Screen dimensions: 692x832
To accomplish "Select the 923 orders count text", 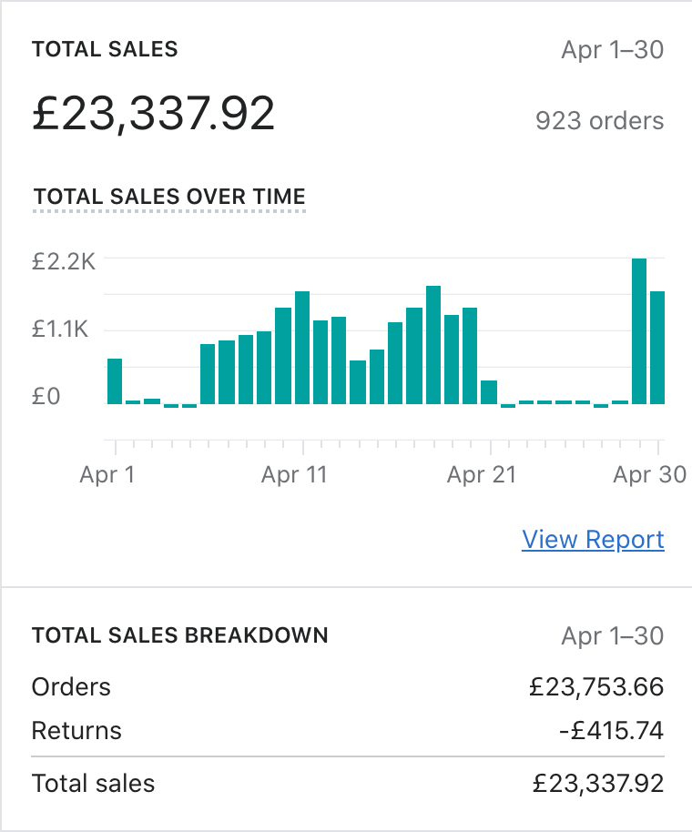I will (x=600, y=120).
